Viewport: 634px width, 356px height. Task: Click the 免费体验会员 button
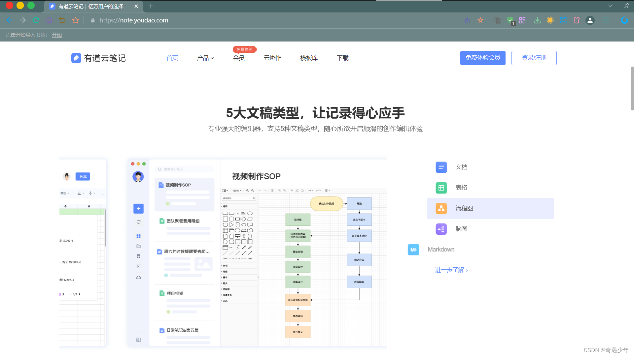pyautogui.click(x=483, y=58)
